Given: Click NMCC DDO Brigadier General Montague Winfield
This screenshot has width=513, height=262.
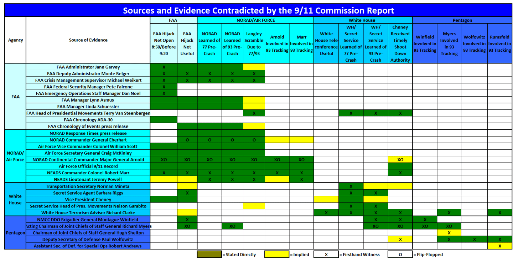Looking at the screenshot, I should [x=88, y=219].
